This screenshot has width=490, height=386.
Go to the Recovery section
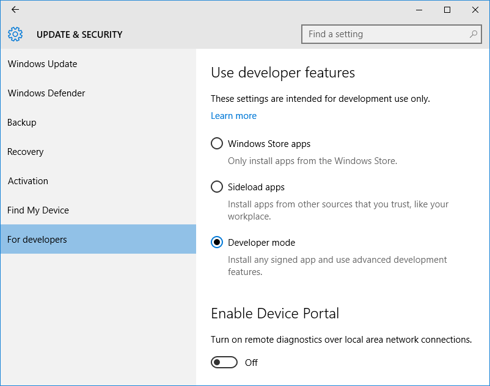pyautogui.click(x=26, y=152)
